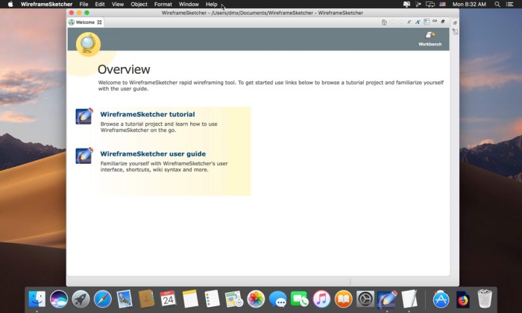Open Launchpad from the Dock
Screen dimensions: 522x313
[81, 299]
